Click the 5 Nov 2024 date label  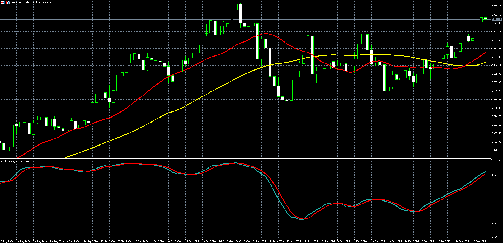(x=259, y=241)
